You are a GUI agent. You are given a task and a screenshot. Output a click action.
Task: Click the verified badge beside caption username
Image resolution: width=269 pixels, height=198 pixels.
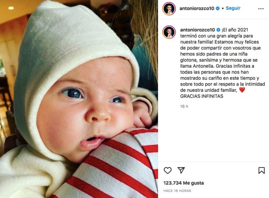(x=218, y=30)
